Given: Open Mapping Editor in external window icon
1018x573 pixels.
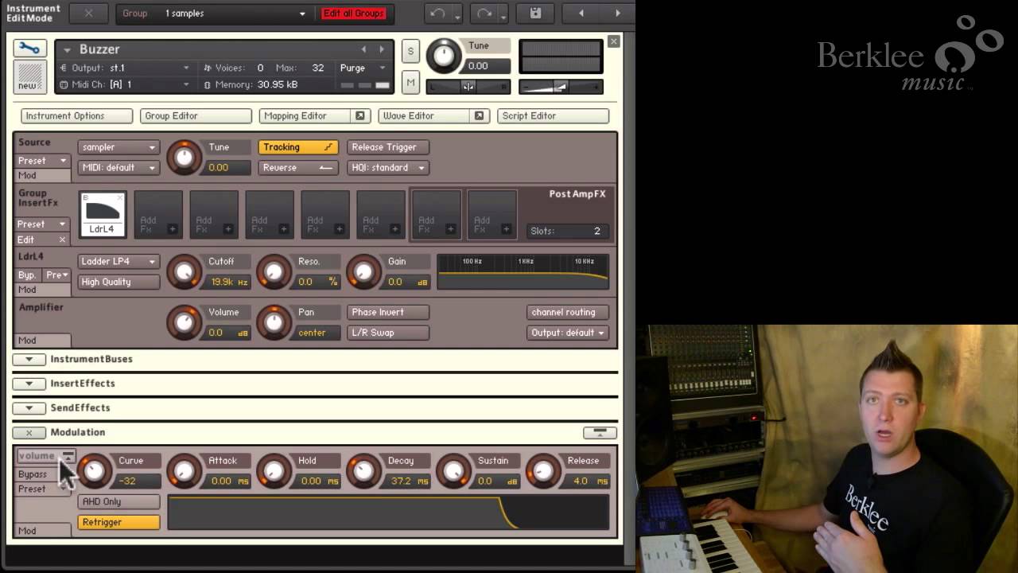Looking at the screenshot, I should (359, 116).
